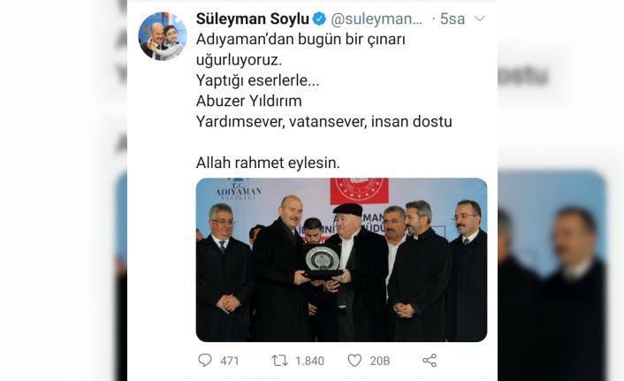Click the reply speech bubble icon
Screen dimensions: 624x381
pyautogui.click(x=205, y=361)
